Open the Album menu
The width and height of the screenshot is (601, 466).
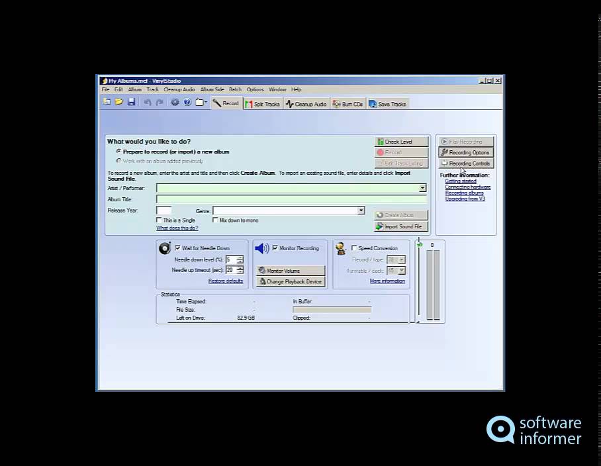(x=134, y=89)
